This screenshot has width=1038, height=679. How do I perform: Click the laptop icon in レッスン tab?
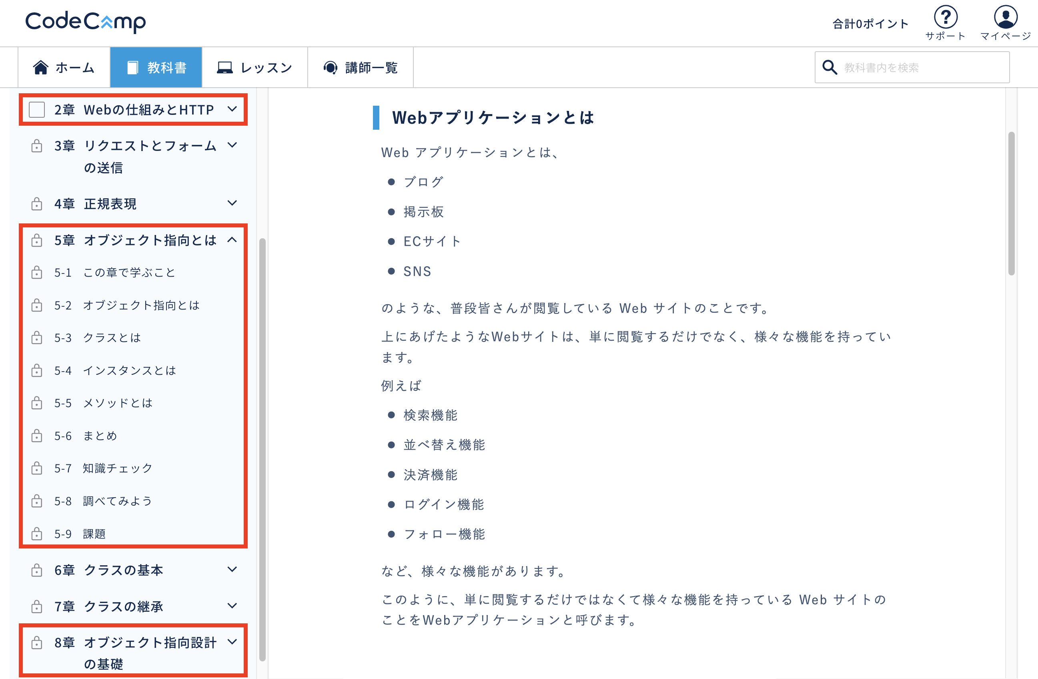(x=225, y=68)
